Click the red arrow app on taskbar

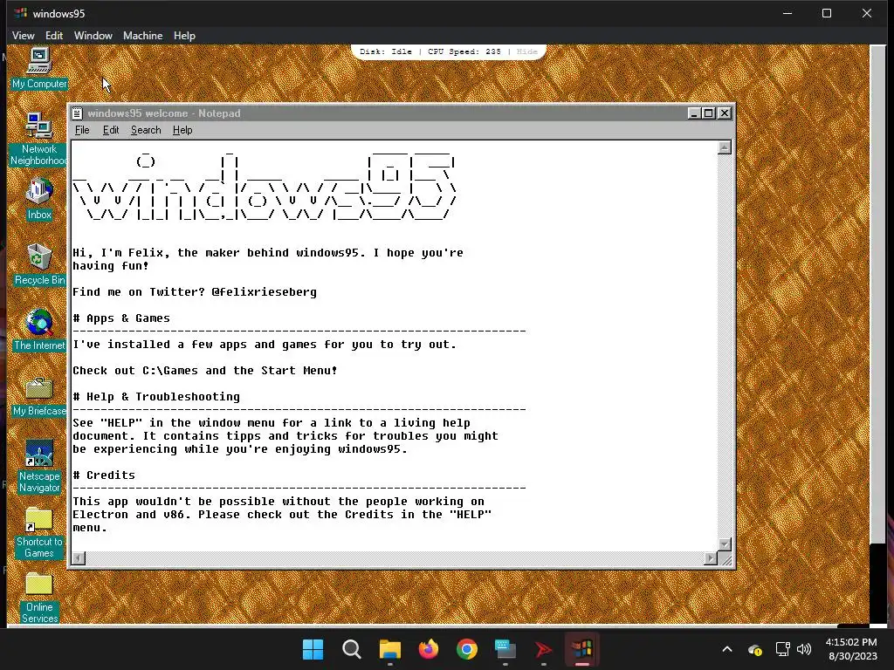(543, 649)
